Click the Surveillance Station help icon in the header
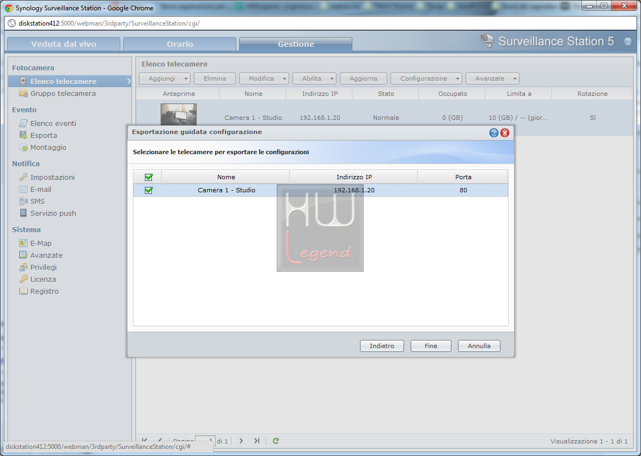The width and height of the screenshot is (641, 456). (627, 41)
